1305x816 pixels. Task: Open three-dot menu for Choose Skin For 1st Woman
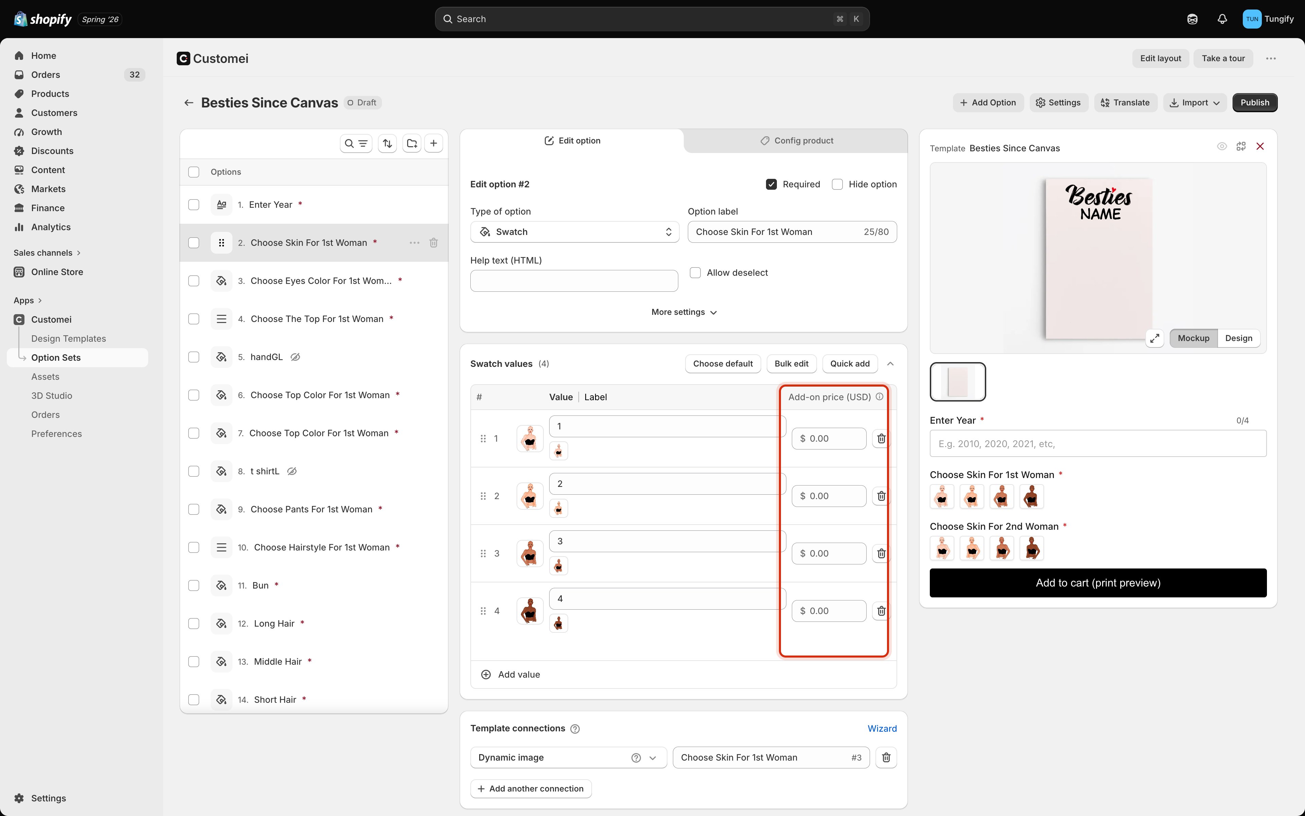click(414, 243)
